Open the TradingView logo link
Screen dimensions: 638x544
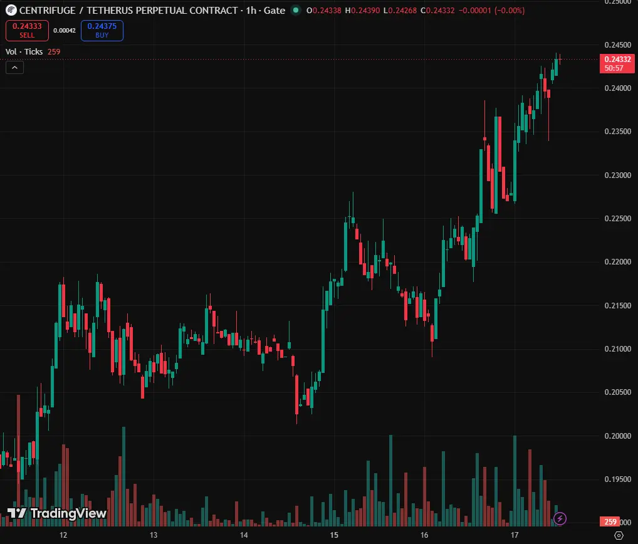point(57,513)
